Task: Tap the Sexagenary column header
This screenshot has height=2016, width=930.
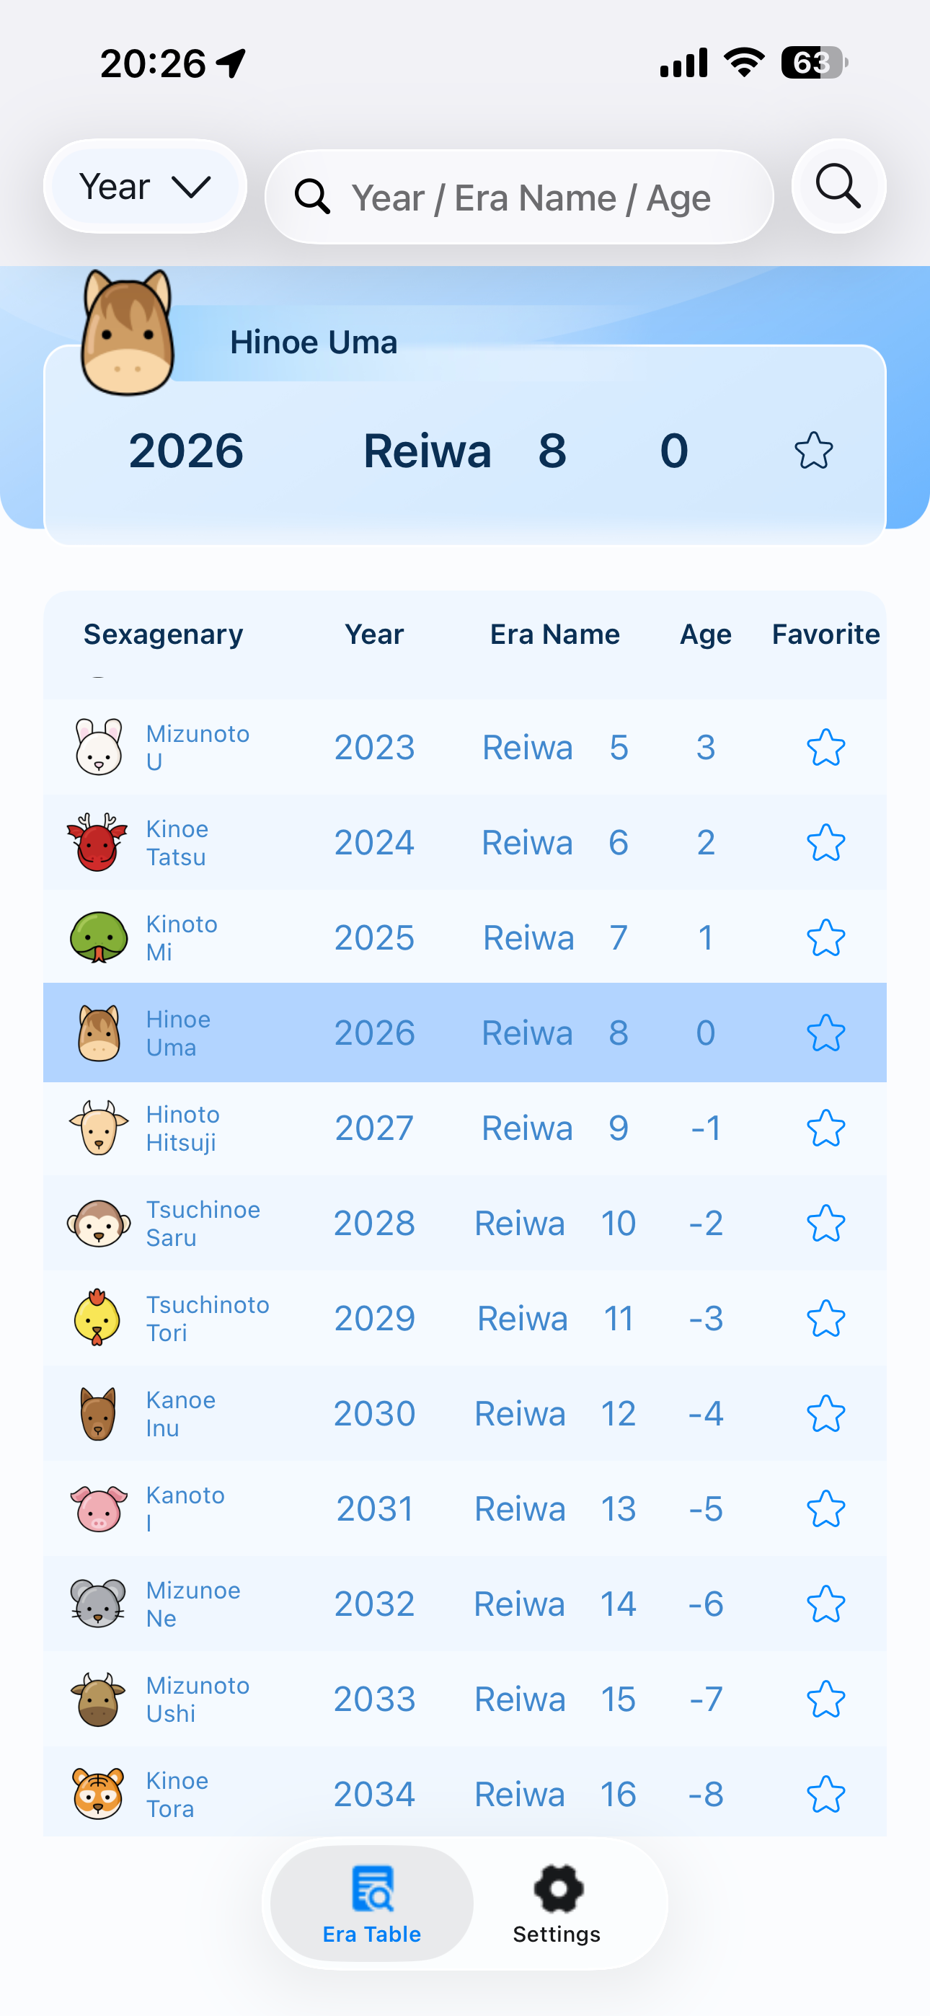Action: (164, 634)
